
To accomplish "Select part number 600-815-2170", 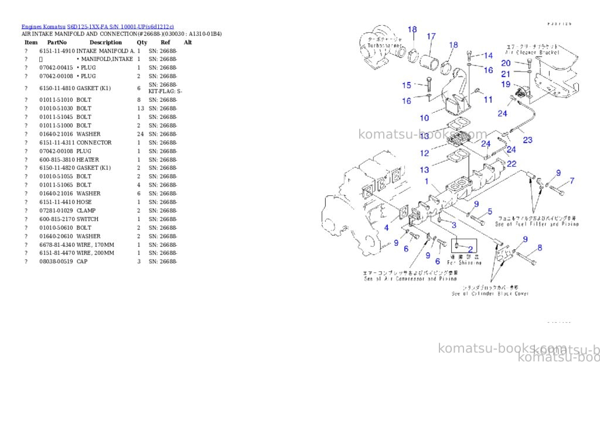I will pos(57,219).
